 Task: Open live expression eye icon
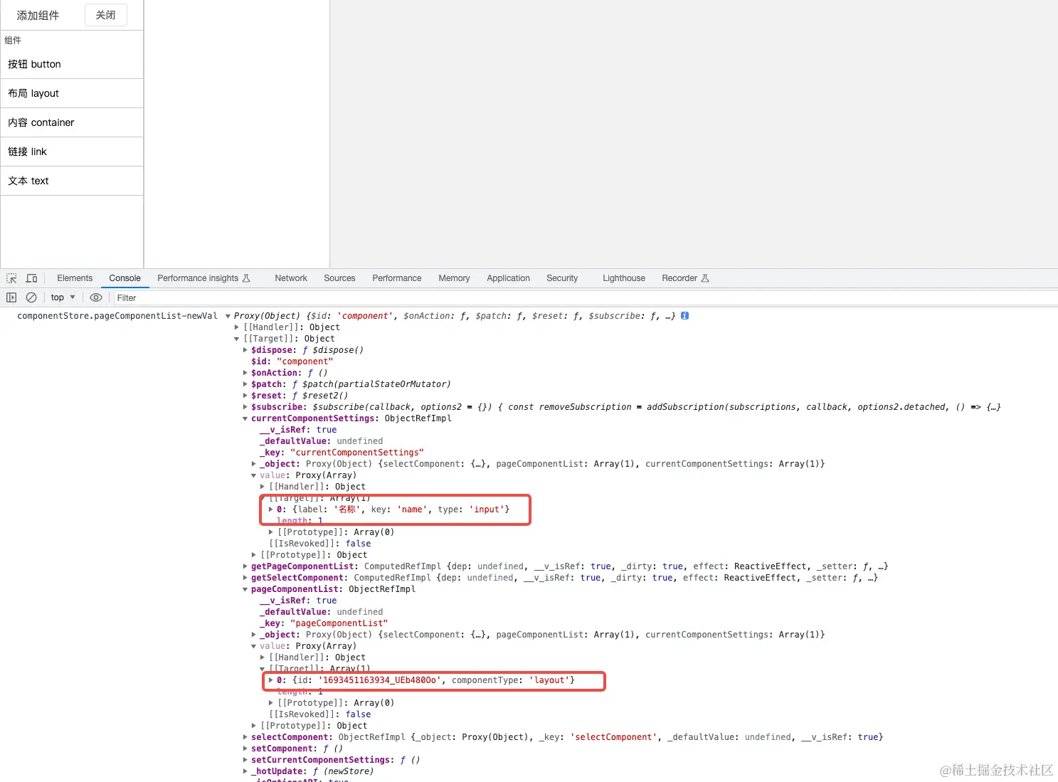(x=96, y=297)
